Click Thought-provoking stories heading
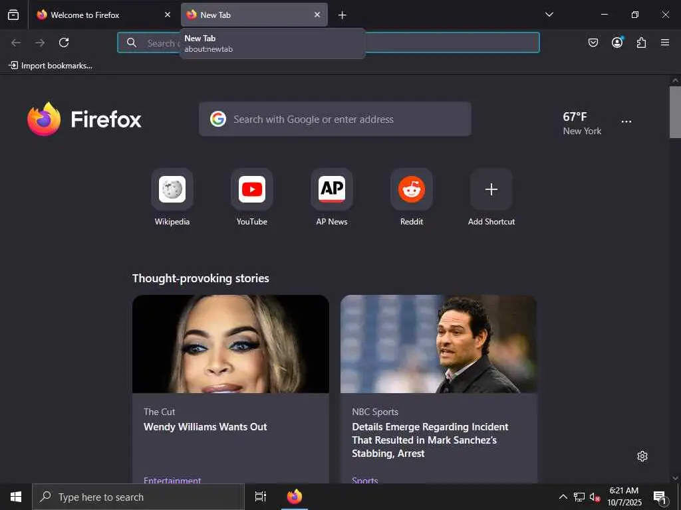The width and height of the screenshot is (681, 510). (201, 278)
